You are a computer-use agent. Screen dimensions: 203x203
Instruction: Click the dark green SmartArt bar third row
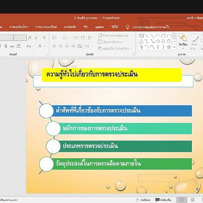point(125,146)
